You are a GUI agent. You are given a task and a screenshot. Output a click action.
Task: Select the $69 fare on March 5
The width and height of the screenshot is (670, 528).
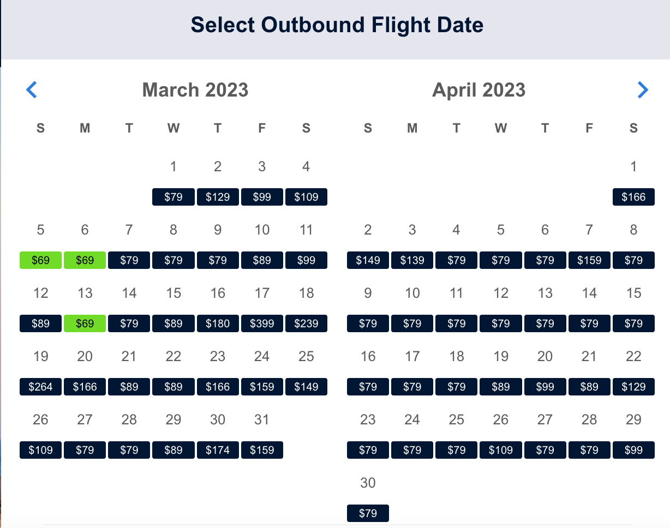pos(40,260)
